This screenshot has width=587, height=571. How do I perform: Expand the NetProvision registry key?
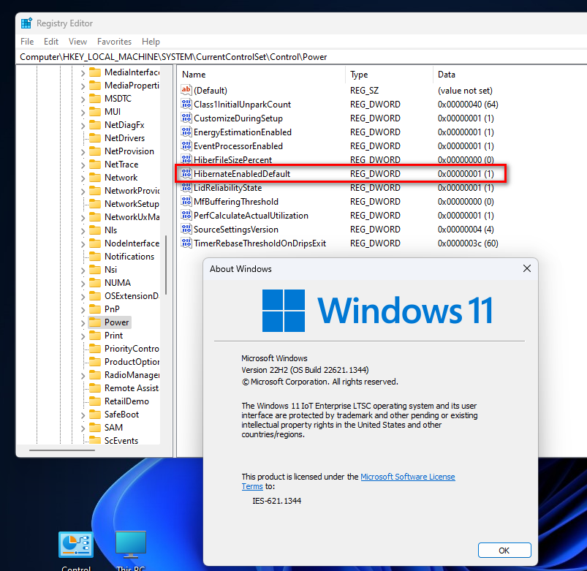click(x=83, y=151)
